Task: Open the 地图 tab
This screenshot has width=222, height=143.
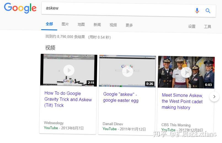Action: point(81,25)
